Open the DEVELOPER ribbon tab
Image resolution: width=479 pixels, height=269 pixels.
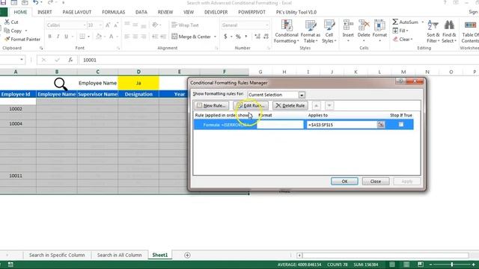(x=216, y=12)
